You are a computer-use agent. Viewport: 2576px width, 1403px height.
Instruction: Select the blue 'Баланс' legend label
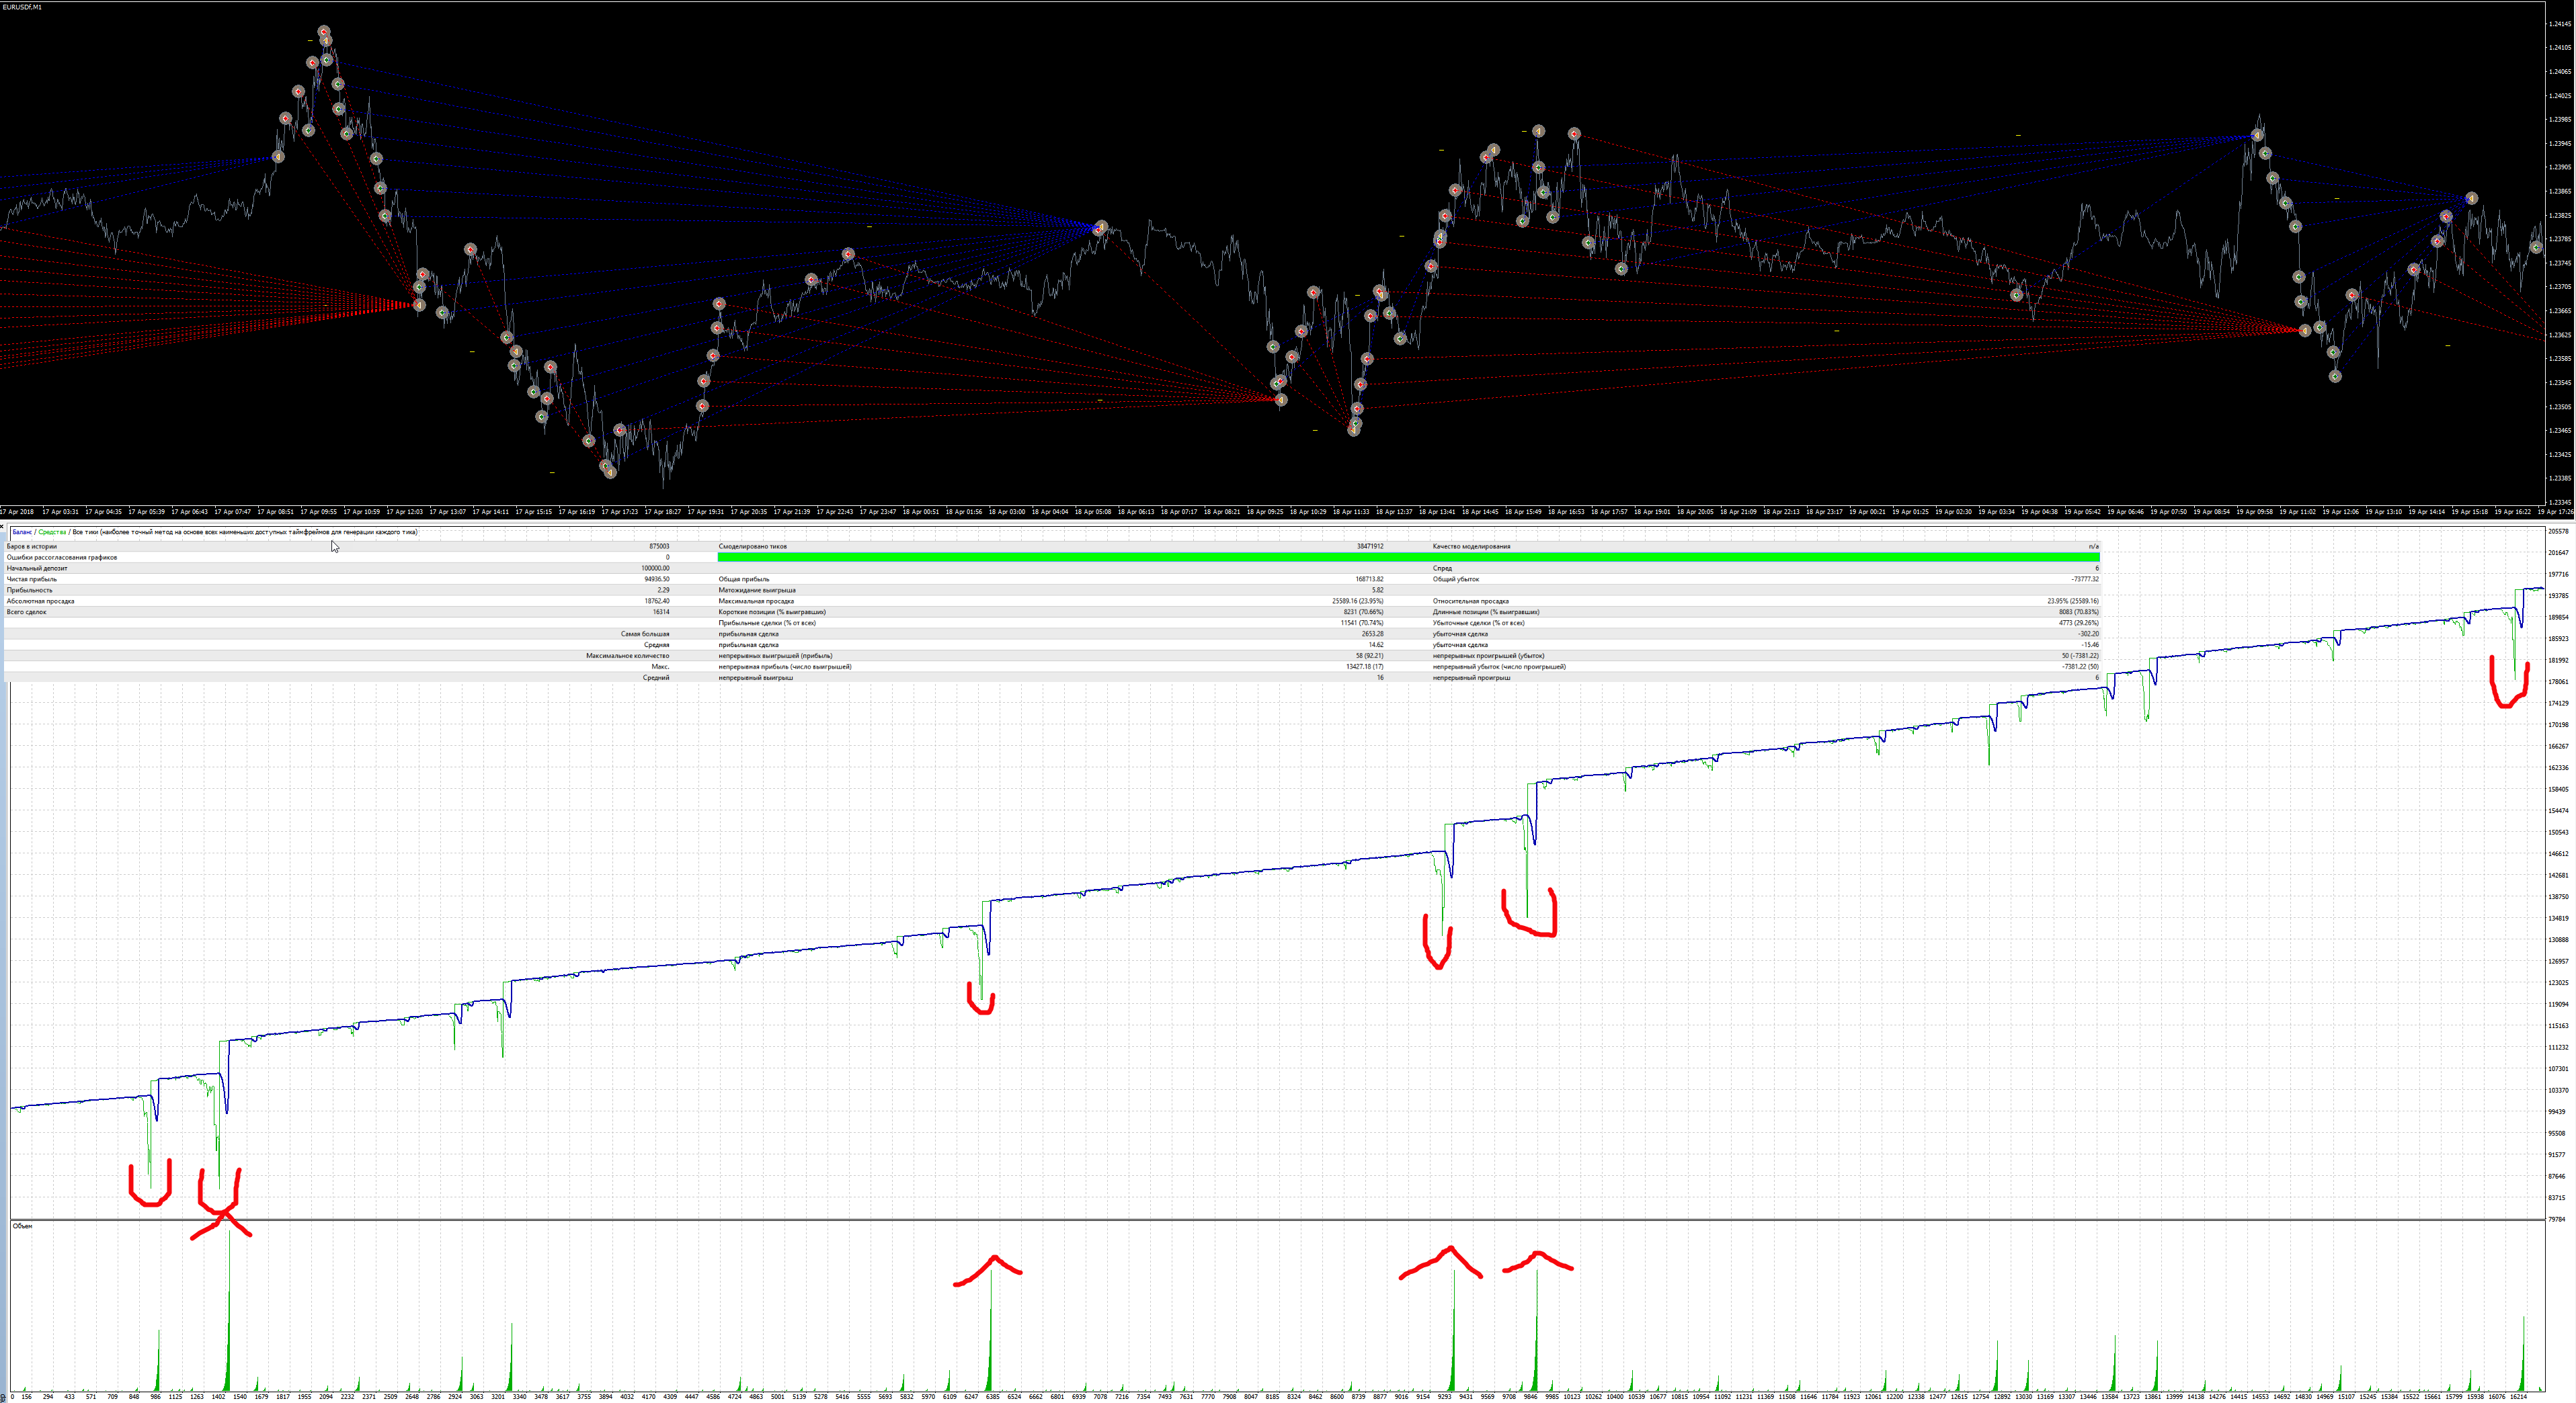coord(22,533)
